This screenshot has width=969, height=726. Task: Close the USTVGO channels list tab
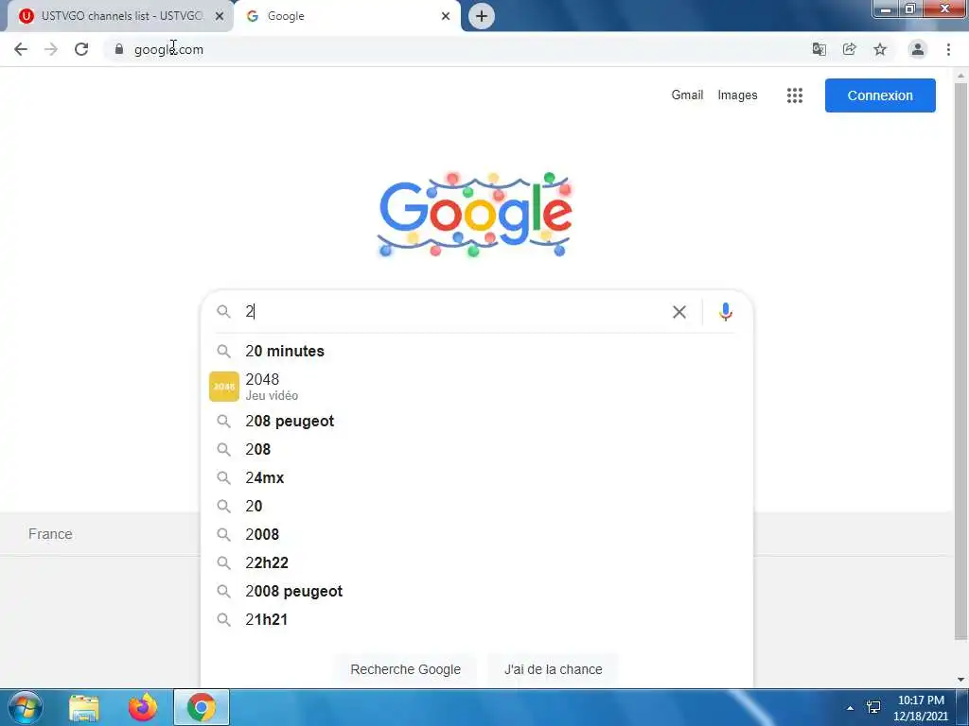(219, 16)
